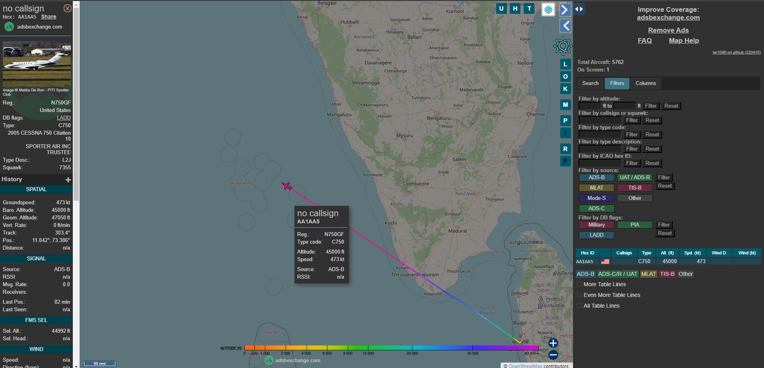
Task: Open the FAQ link
Action: pos(645,41)
